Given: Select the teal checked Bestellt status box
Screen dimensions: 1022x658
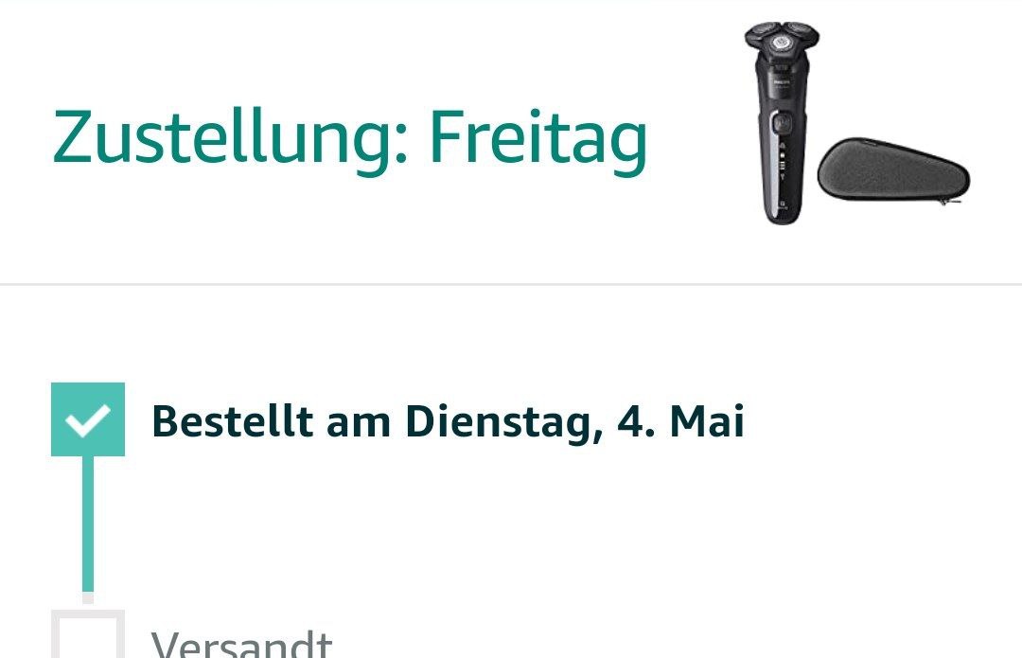Looking at the screenshot, I should tap(88, 419).
